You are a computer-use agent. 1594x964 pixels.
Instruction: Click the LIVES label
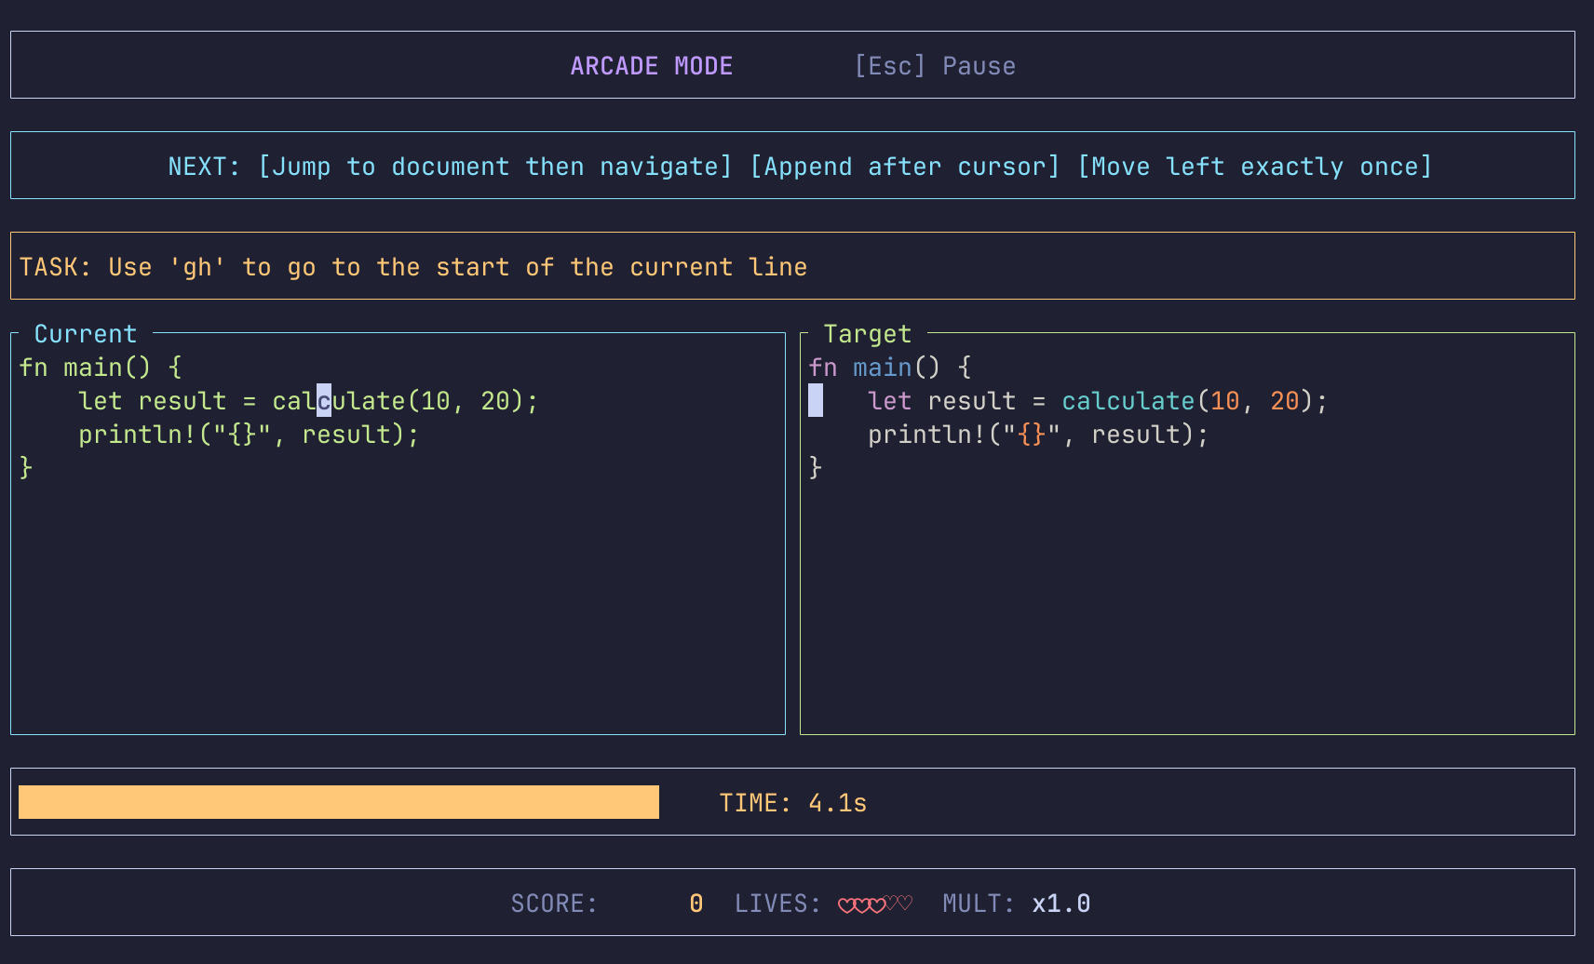(x=778, y=904)
